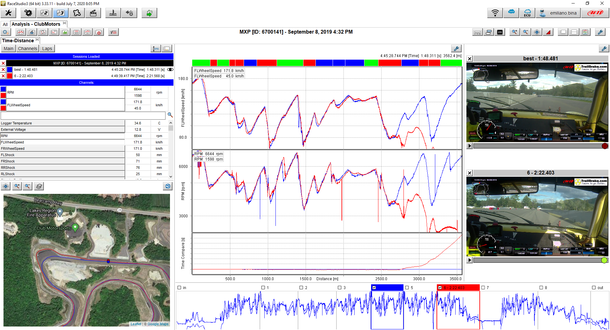This screenshot has height=330, width=610.
Task: Click the lap 6 video progress slider
Action: click(540, 260)
